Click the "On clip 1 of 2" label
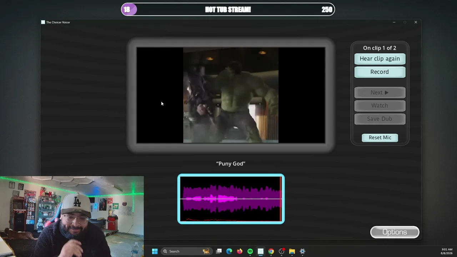The image size is (457, 257). click(x=380, y=48)
